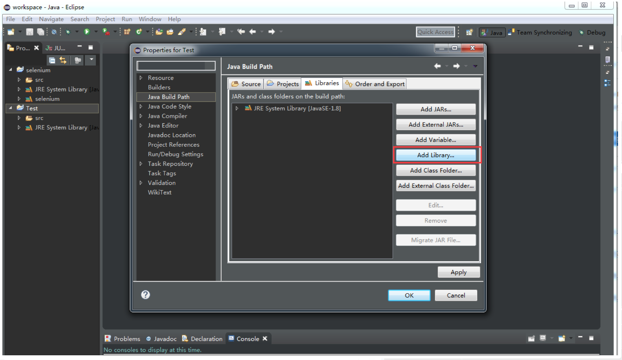The height and width of the screenshot is (360, 622).
Task: Click the New wizard toolbar icon
Action: (x=11, y=32)
